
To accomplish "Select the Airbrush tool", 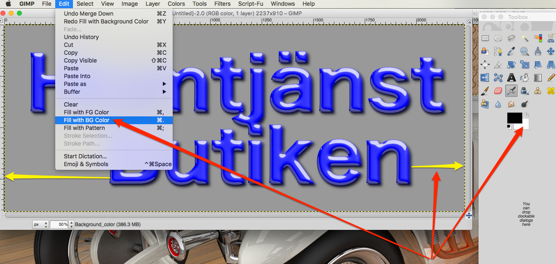I will (511, 90).
